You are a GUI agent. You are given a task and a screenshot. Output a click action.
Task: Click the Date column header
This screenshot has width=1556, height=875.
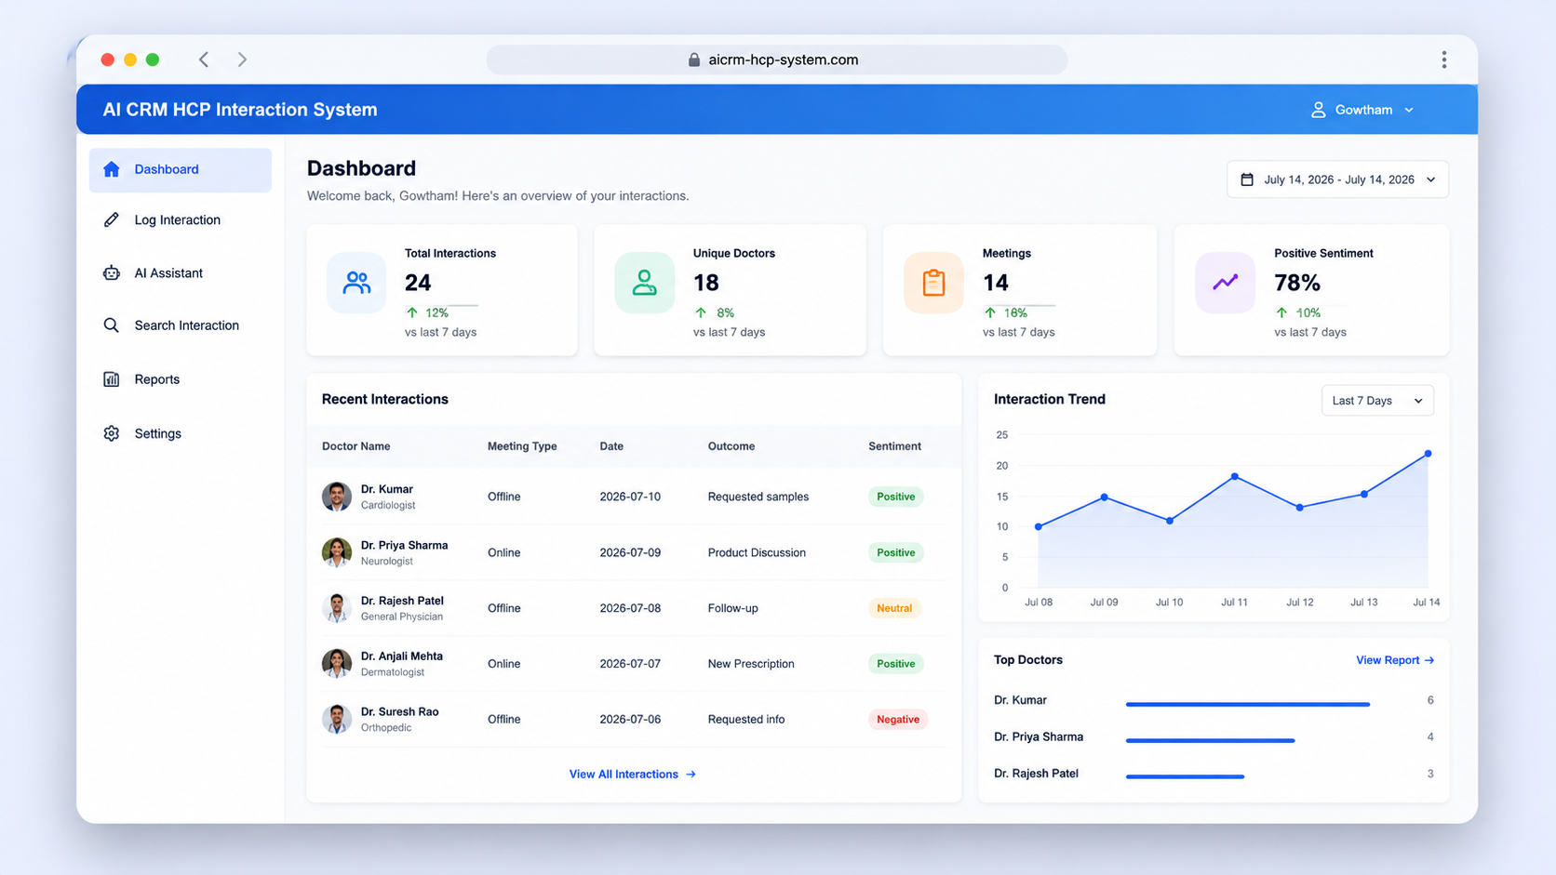click(x=611, y=446)
